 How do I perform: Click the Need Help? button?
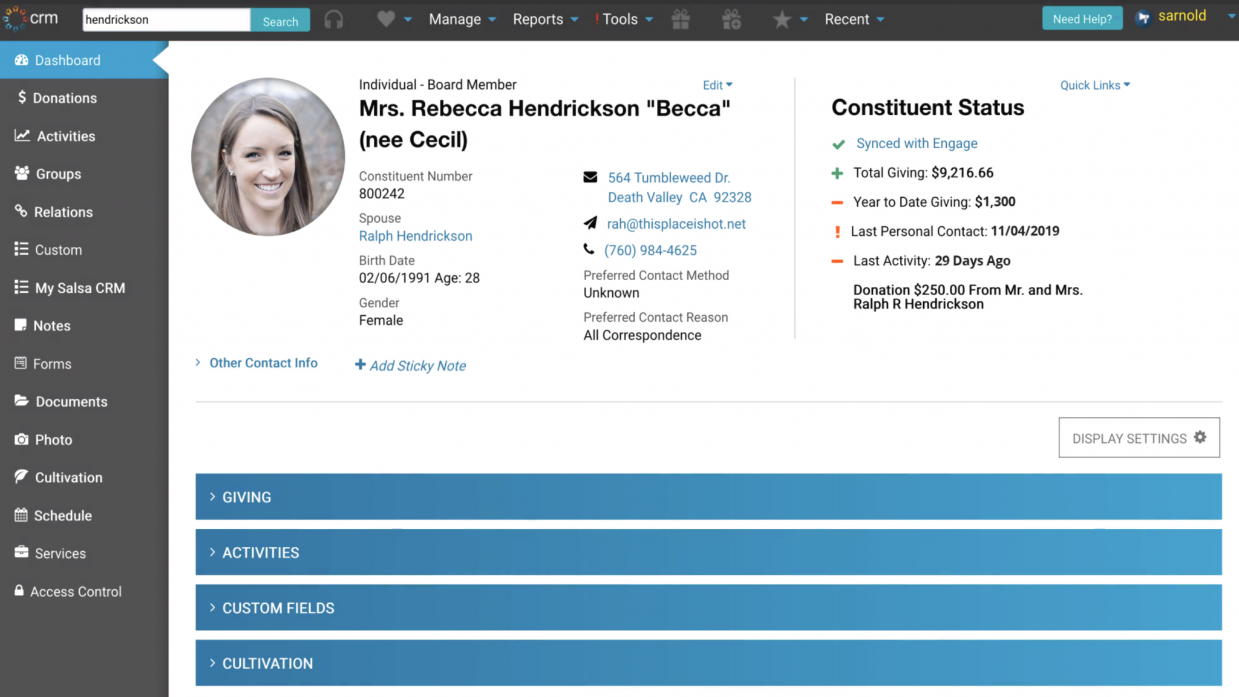pyautogui.click(x=1082, y=19)
